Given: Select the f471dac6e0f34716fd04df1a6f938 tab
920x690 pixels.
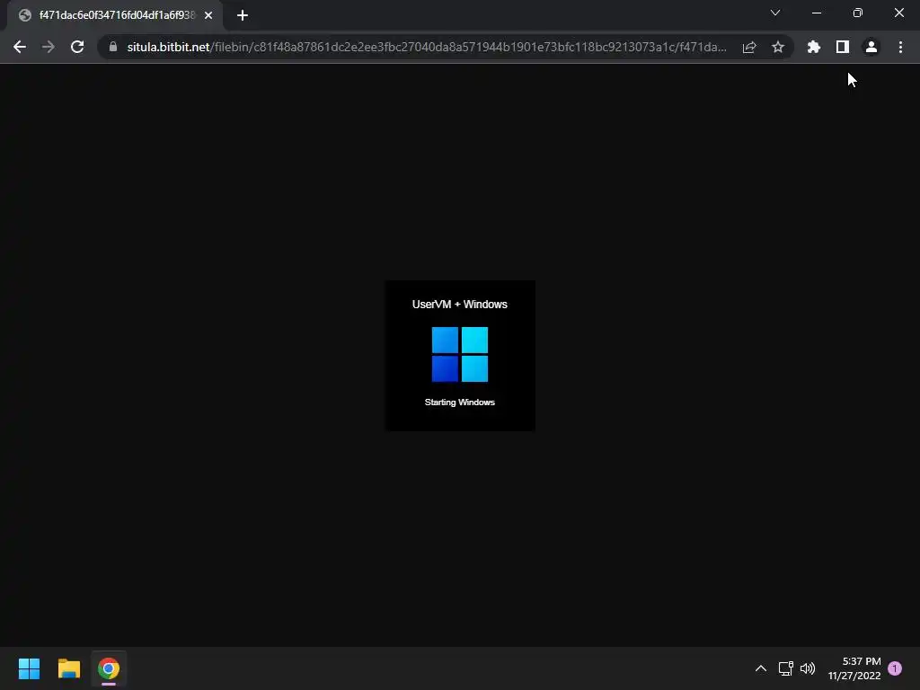Looking at the screenshot, I should 115,16.
